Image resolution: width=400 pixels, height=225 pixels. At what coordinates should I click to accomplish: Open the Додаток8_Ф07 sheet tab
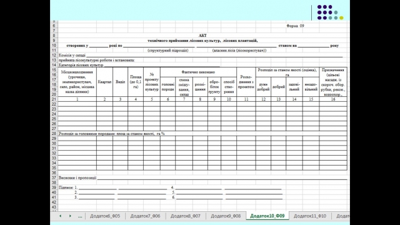pos(186,216)
